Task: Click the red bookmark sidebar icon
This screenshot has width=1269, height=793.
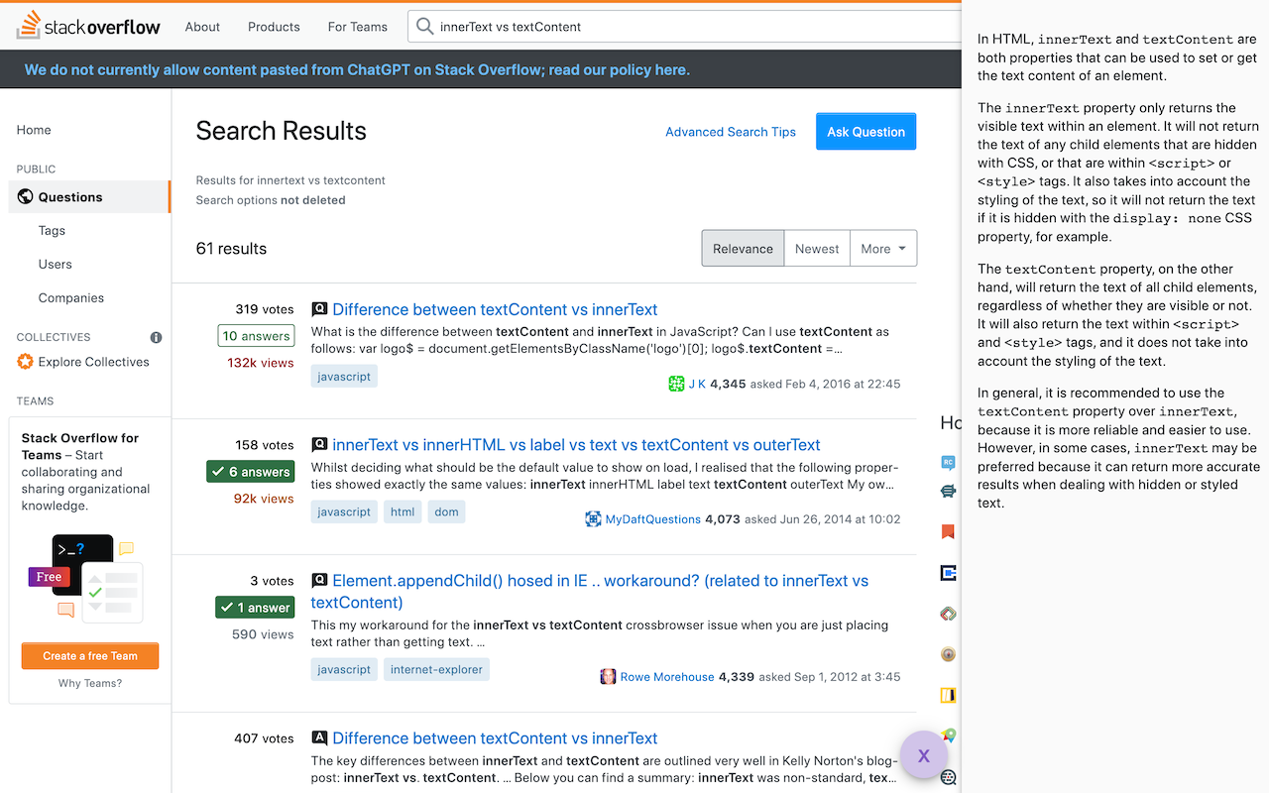Action: click(948, 532)
